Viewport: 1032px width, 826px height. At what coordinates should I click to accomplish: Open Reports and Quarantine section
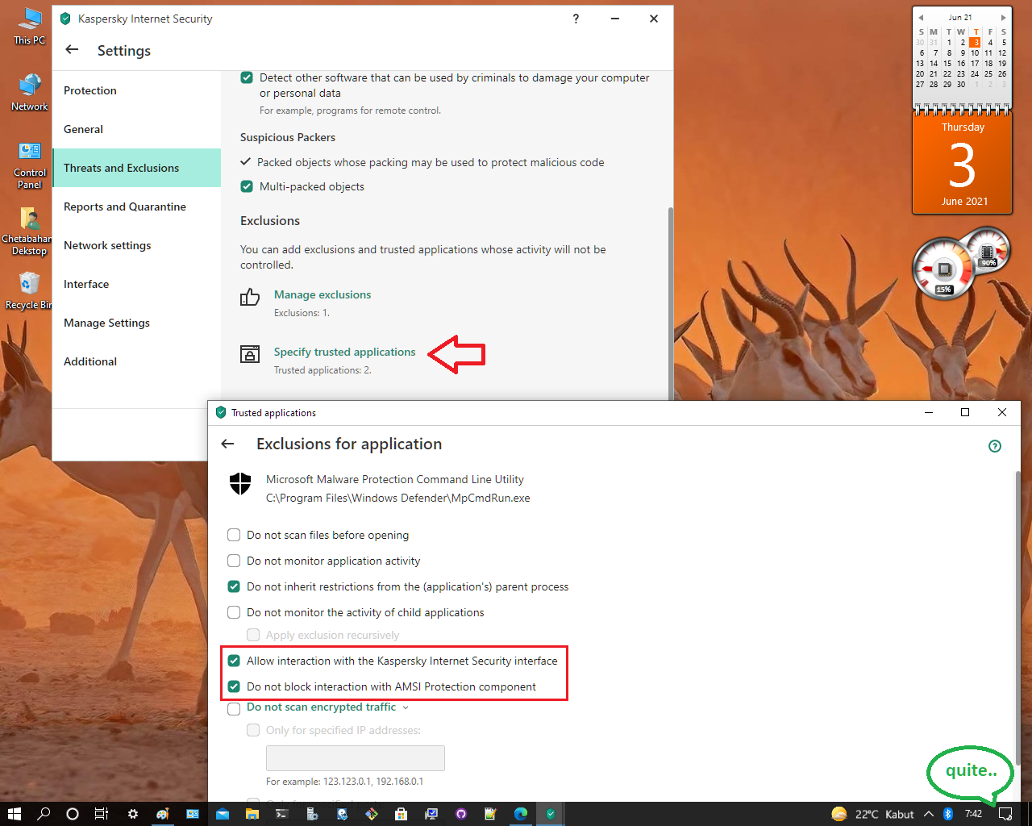136,206
